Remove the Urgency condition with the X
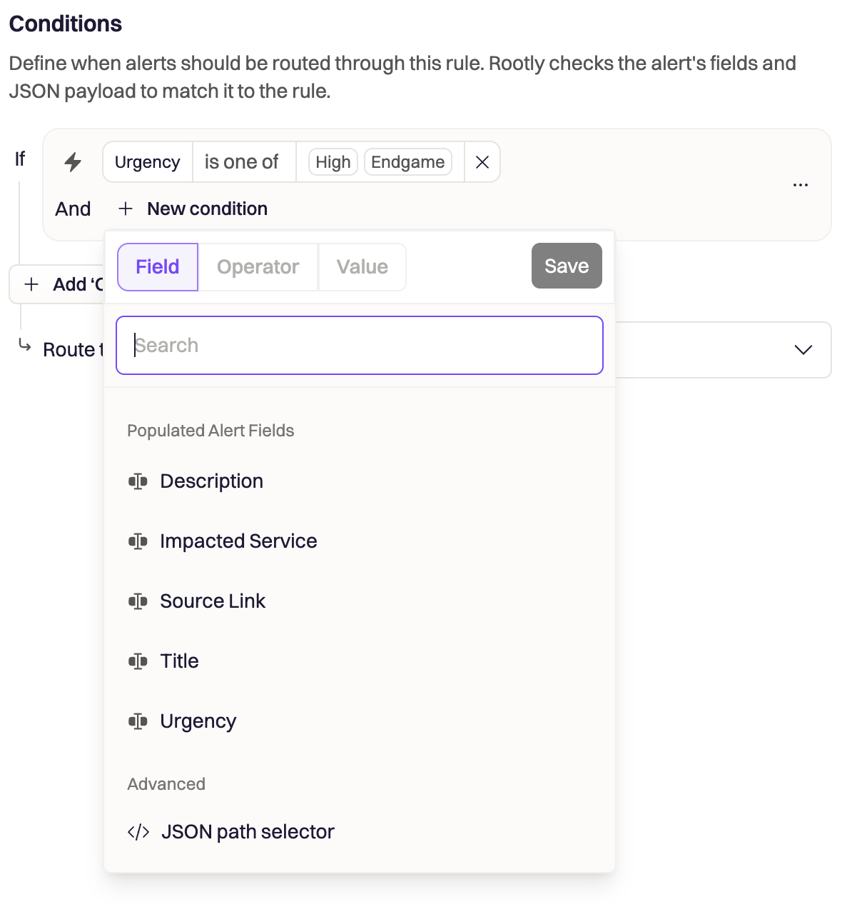This screenshot has height=907, width=852. [x=482, y=162]
